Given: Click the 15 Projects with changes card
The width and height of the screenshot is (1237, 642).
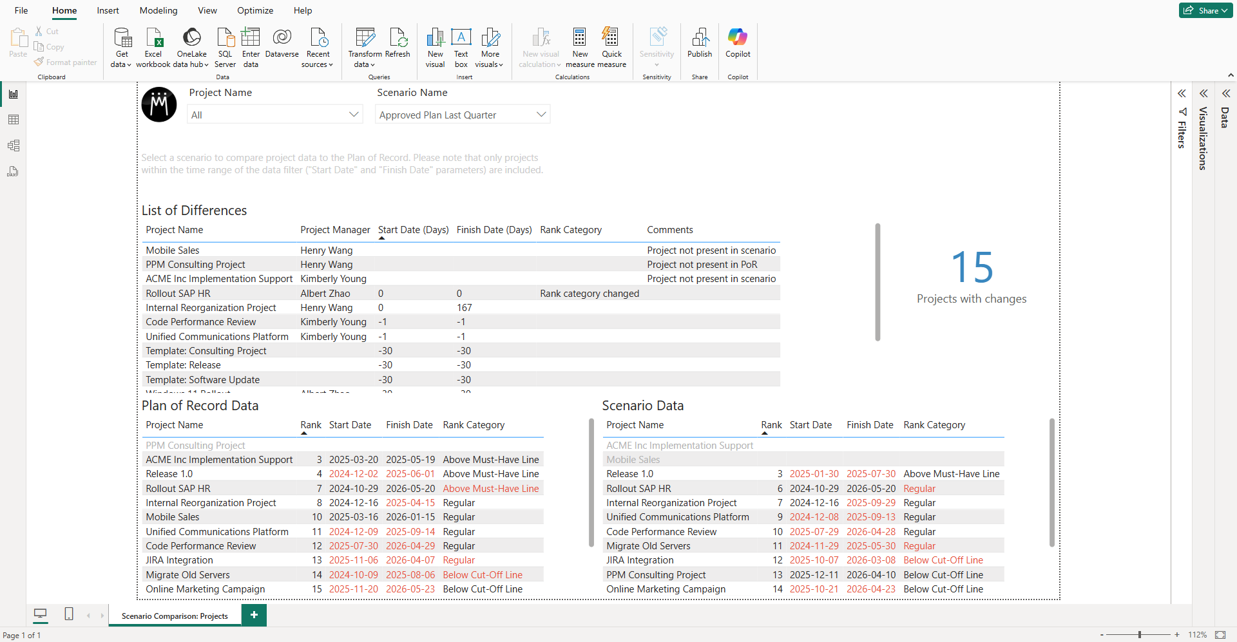Looking at the screenshot, I should click(x=972, y=277).
